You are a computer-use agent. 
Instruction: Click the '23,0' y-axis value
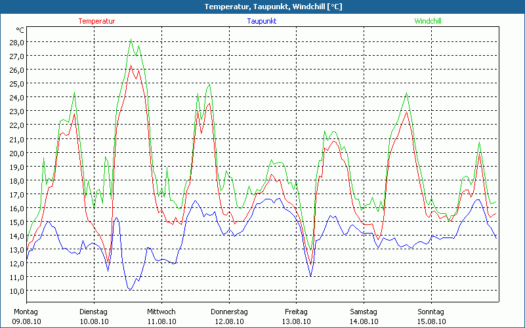[x=17, y=112]
